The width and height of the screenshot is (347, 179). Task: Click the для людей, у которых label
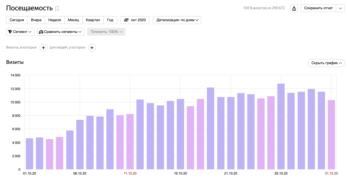coord(67,47)
